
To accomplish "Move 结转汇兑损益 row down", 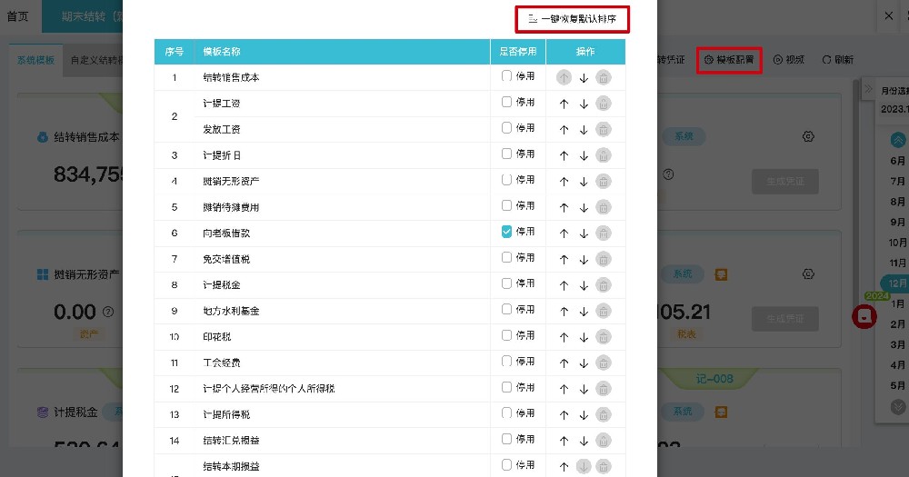I will click(584, 441).
